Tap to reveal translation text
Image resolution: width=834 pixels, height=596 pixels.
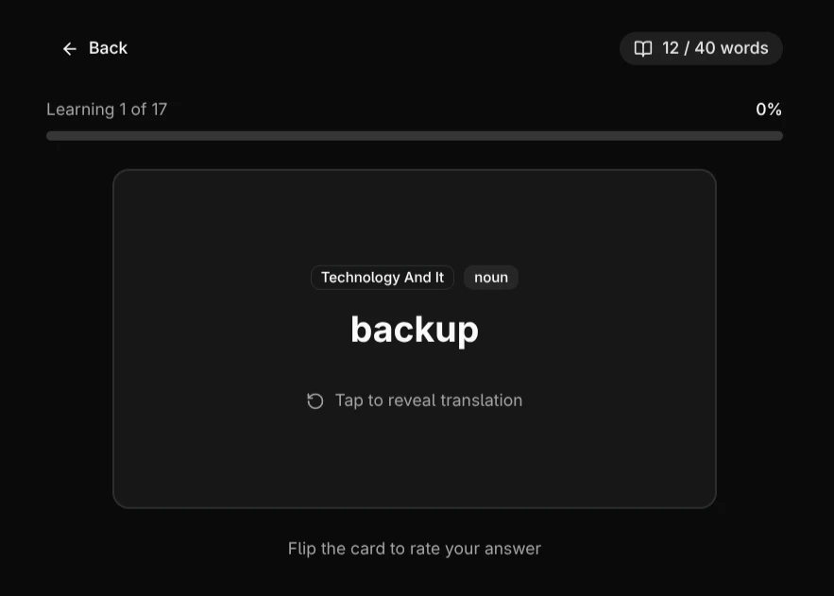428,400
